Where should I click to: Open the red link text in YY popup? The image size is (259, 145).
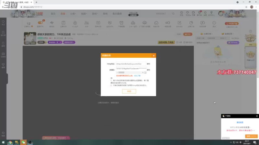pyautogui.click(x=241, y=130)
